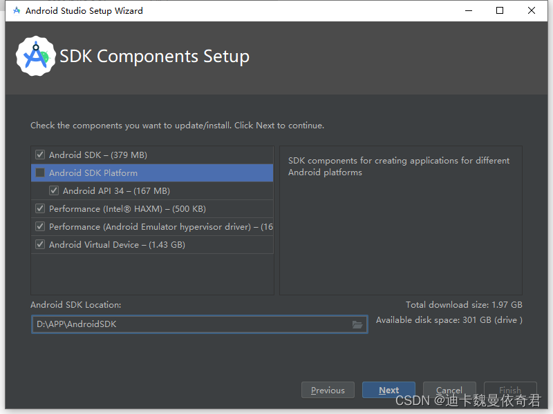Click the 'Total download size: 1.97 GB' text
This screenshot has height=414, width=553.
click(x=464, y=305)
